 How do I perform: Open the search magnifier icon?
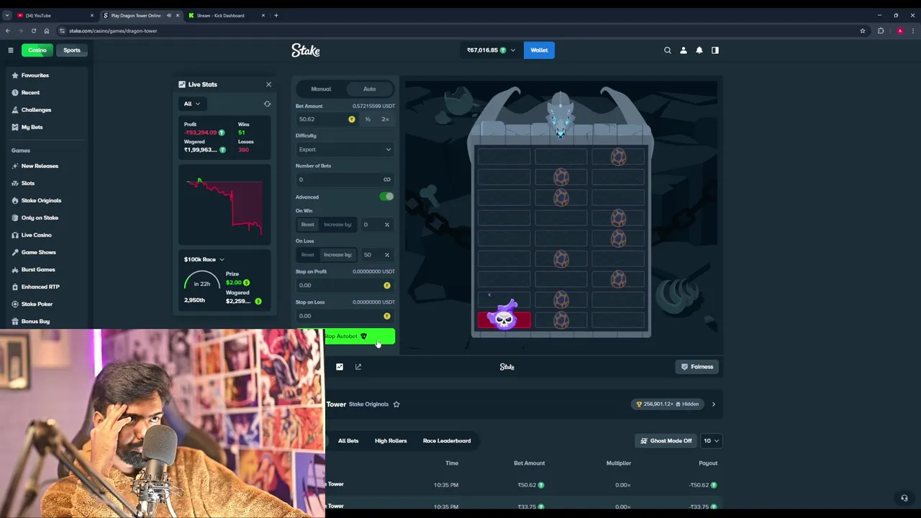[x=668, y=50]
